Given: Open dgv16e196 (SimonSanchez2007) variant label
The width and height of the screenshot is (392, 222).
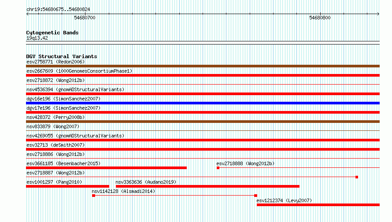Looking at the screenshot, I should (63, 99).
